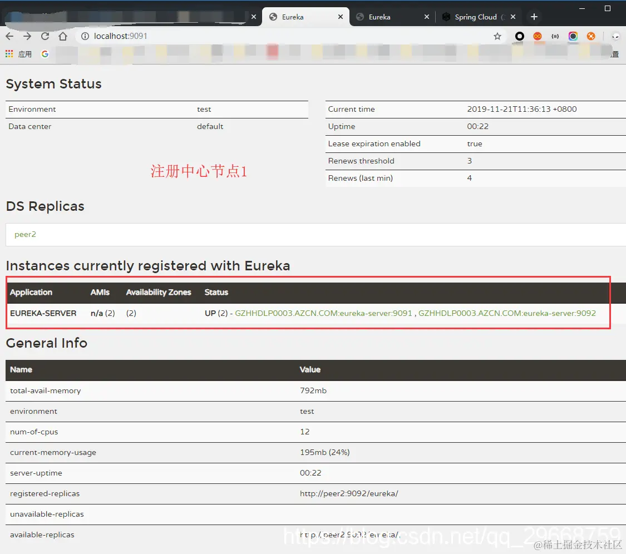Close the blurred first tab

254,17
